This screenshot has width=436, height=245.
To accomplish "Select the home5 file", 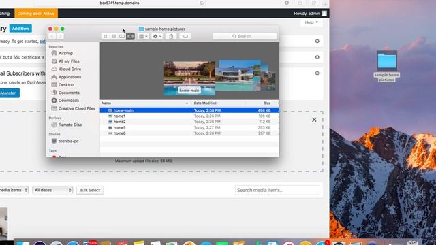I will click(189, 128).
